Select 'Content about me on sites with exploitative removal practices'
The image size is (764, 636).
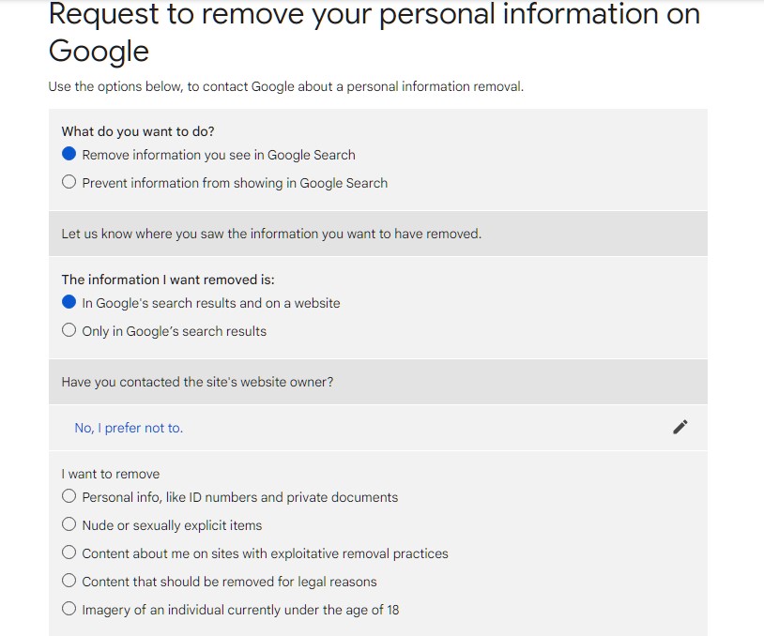click(x=69, y=553)
